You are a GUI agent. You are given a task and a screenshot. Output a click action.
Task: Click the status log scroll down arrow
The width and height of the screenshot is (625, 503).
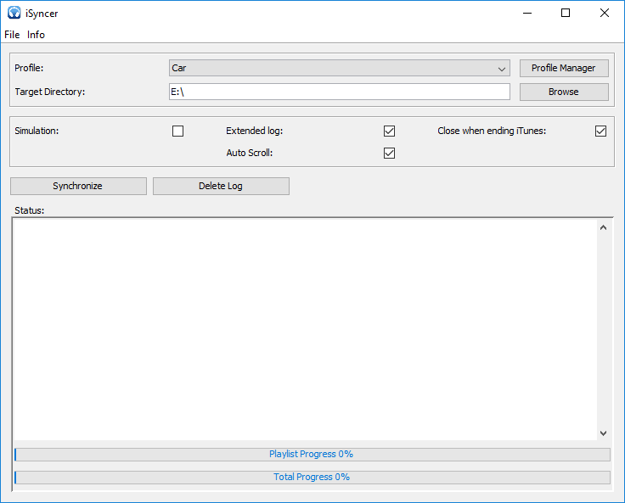[604, 433]
